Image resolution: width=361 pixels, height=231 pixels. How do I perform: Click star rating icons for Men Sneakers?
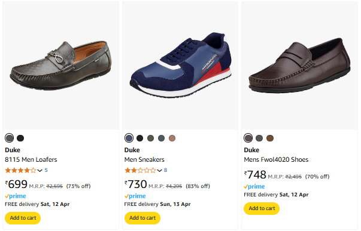coord(140,170)
